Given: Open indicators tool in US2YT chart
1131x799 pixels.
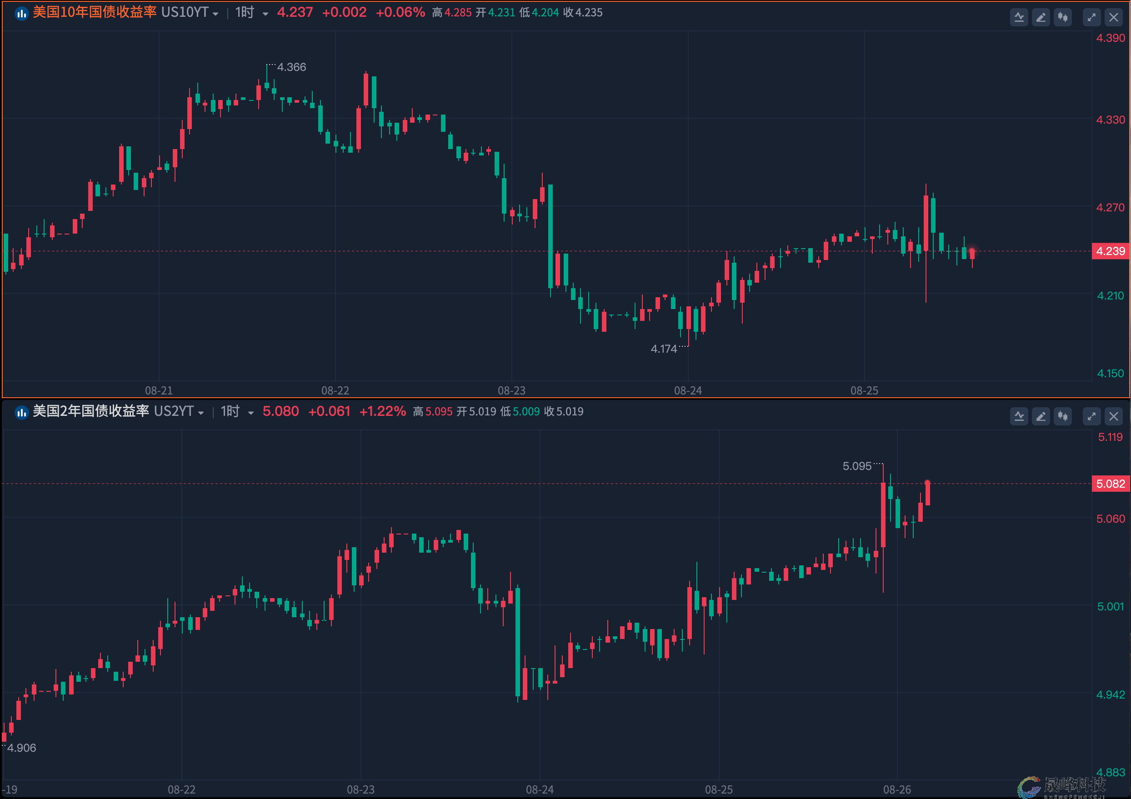Looking at the screenshot, I should [1019, 416].
